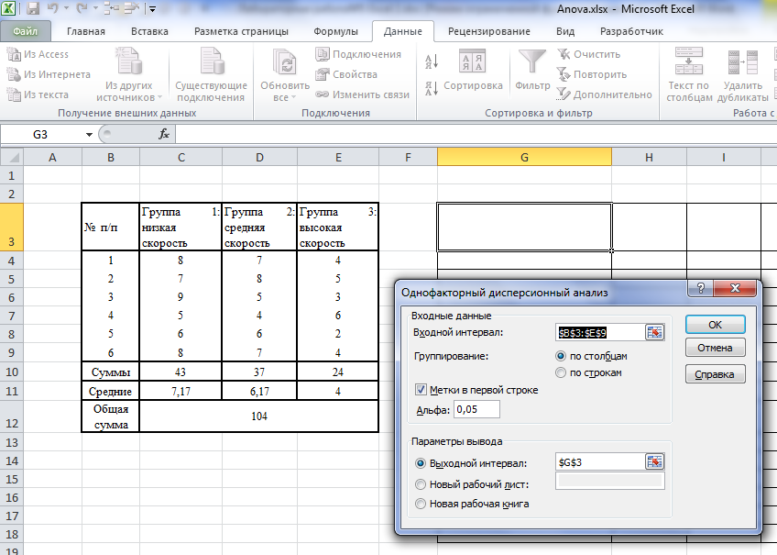Click OK in the ANOVA dialog
Image resolution: width=777 pixels, height=555 pixels.
pyautogui.click(x=715, y=325)
